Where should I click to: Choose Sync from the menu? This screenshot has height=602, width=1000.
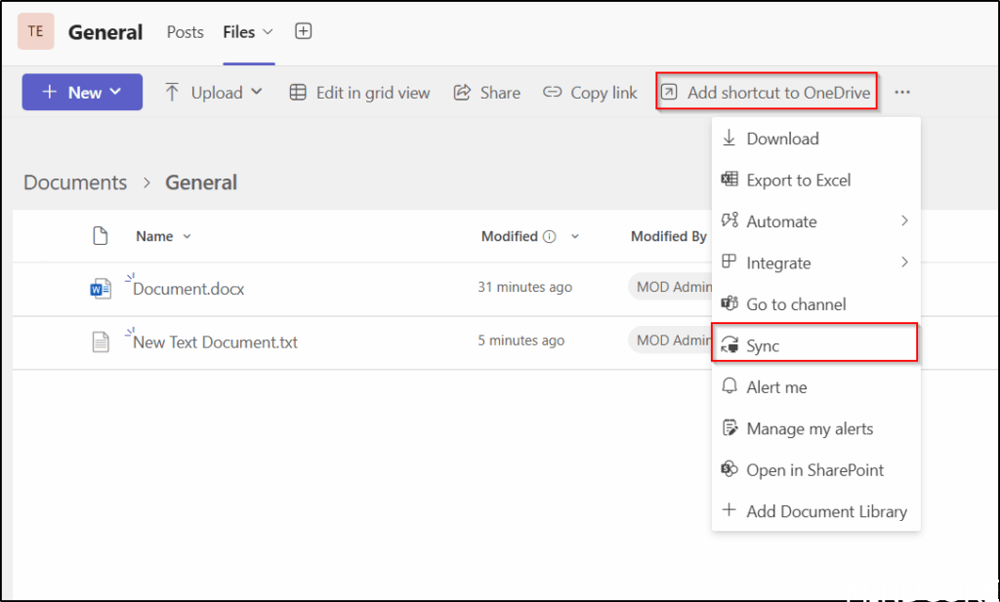click(764, 345)
